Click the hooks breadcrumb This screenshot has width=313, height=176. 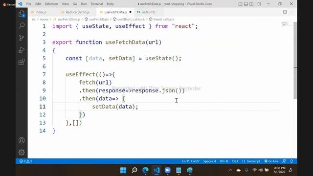44,19
